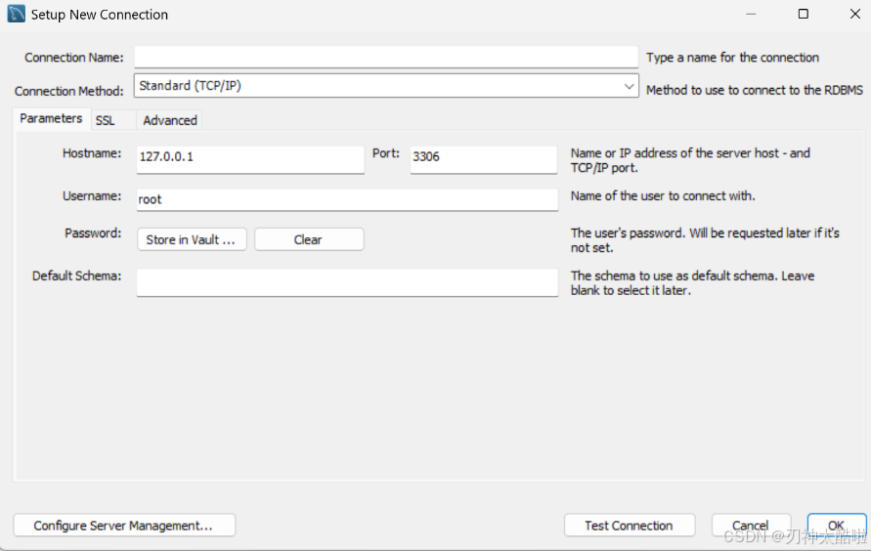Screen dimensions: 871x551
Task: Switch to the SSL tab
Action: pyautogui.click(x=105, y=120)
